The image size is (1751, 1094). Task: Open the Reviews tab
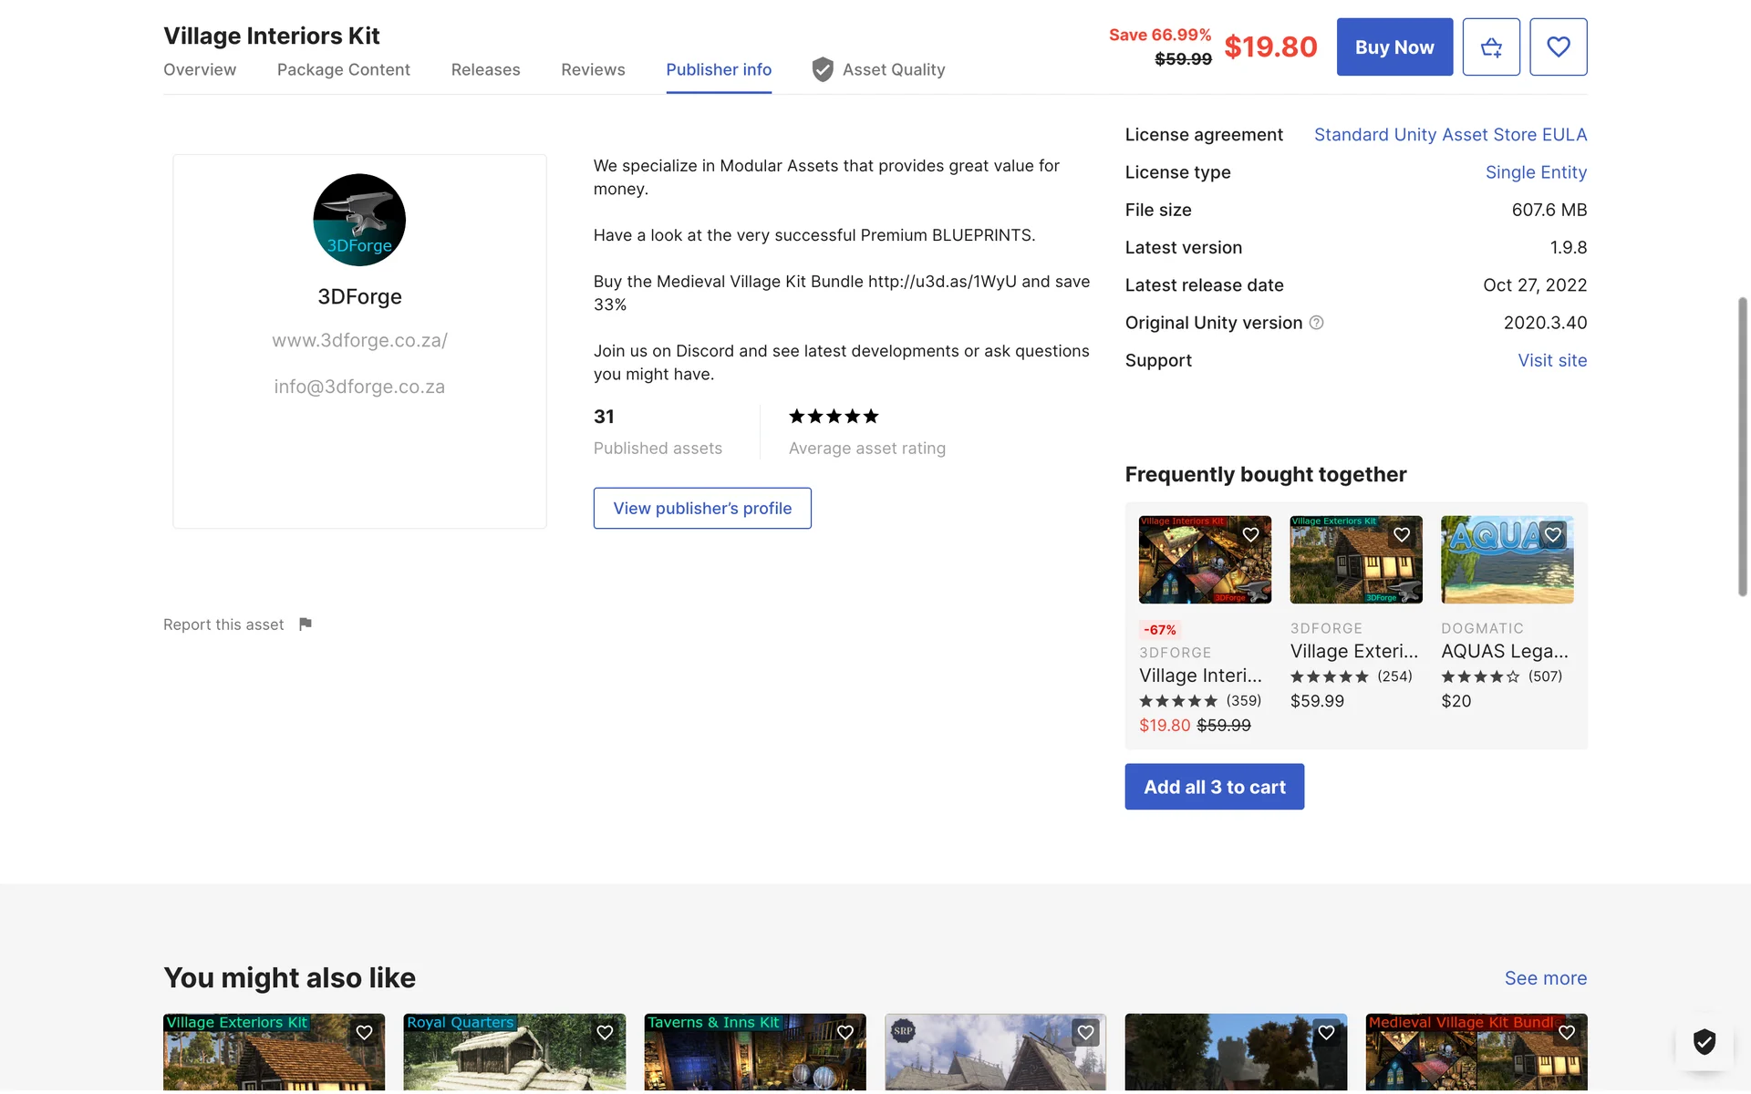pyautogui.click(x=593, y=70)
